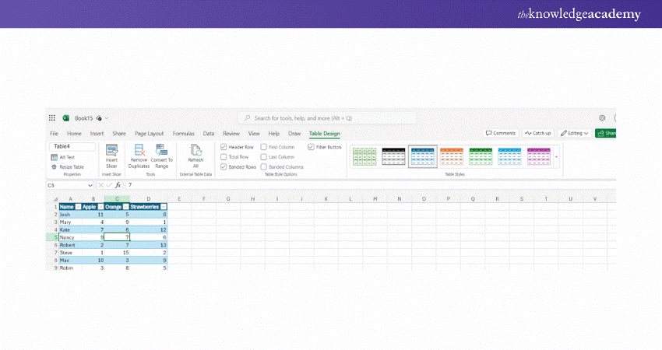Screen dimensions: 662x350
Task: Toggle the Banded Columns checkbox
Action: pyautogui.click(x=262, y=166)
